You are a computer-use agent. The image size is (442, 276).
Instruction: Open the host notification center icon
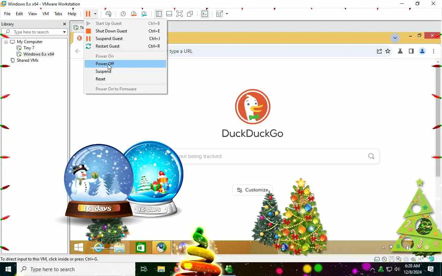tap(431, 269)
